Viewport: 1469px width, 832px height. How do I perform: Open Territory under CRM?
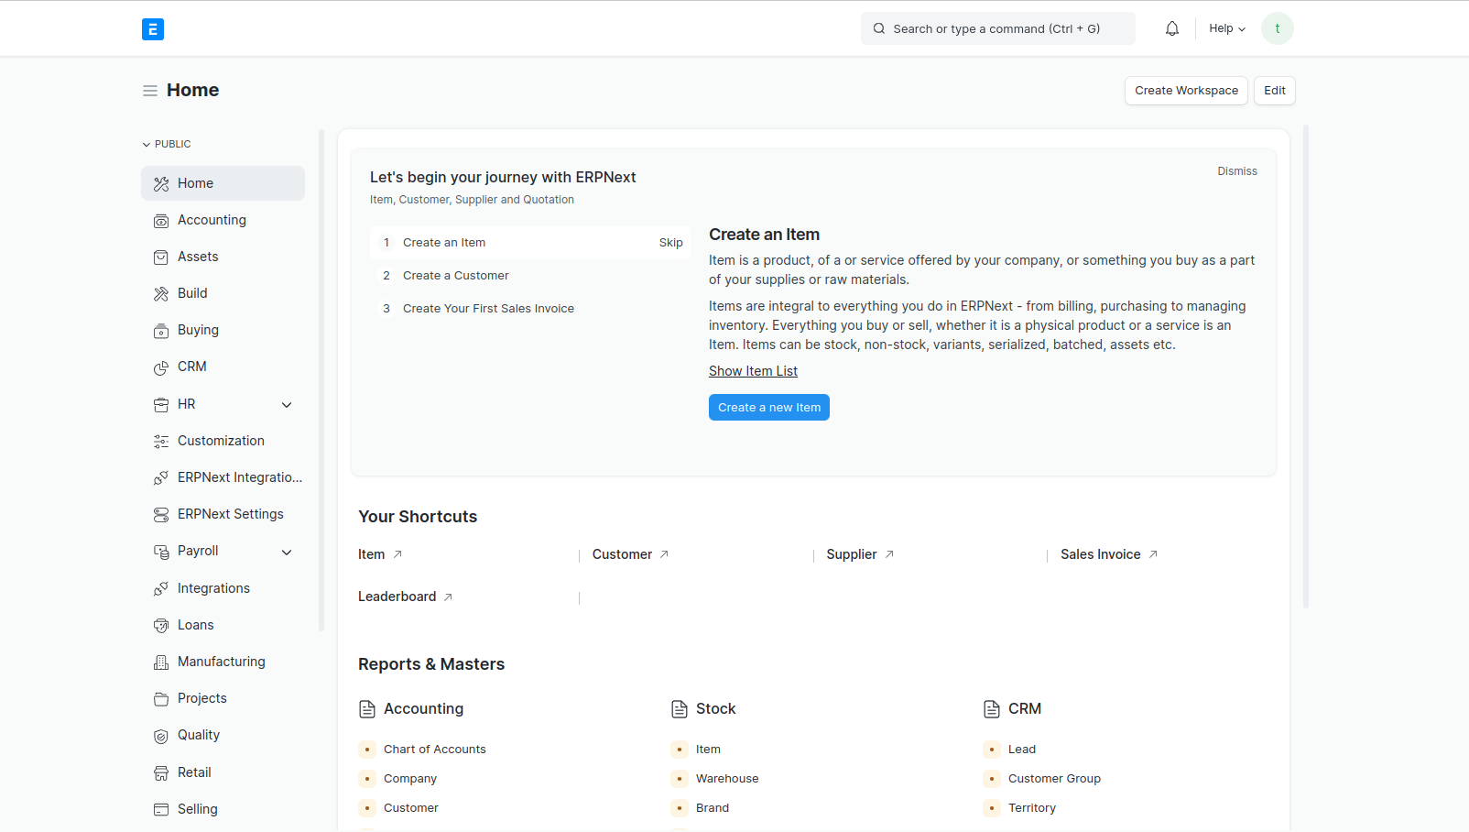(1032, 808)
